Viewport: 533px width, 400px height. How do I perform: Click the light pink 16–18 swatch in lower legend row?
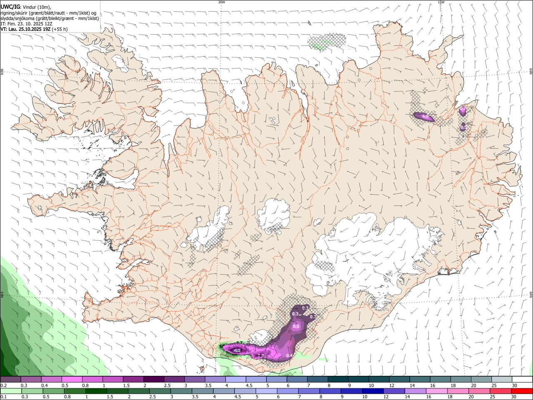pos(436,391)
